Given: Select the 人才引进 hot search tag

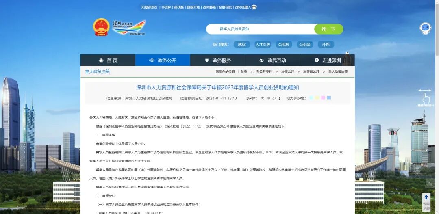Looking at the screenshot, I should (263, 45).
